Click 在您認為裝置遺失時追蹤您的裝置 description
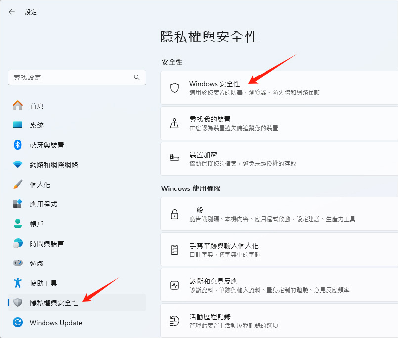This screenshot has width=398, height=338. pyautogui.click(x=234, y=128)
